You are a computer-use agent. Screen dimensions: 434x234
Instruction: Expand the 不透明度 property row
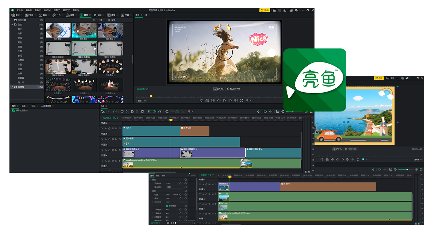153,183
